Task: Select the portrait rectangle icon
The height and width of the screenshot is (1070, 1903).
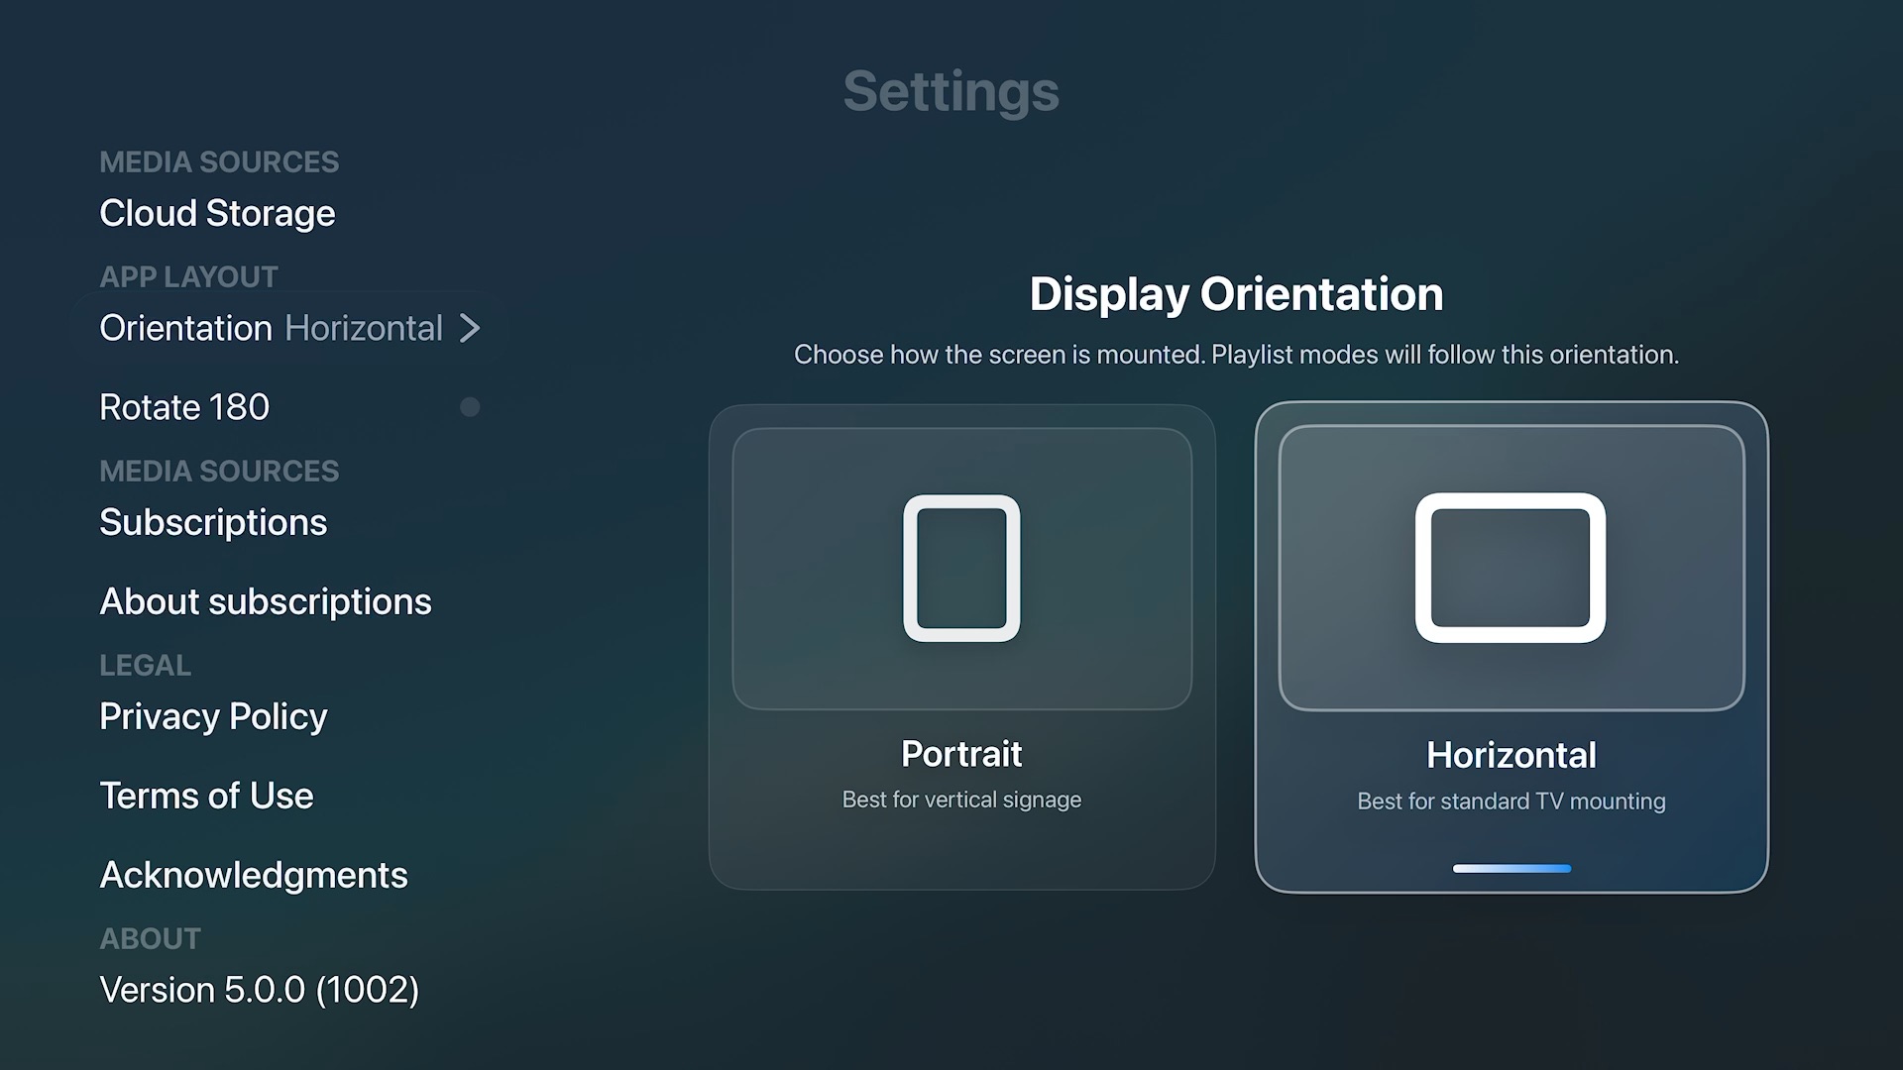Action: [961, 568]
